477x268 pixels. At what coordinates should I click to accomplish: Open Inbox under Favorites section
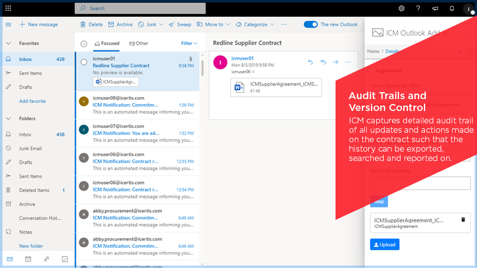coord(38,59)
